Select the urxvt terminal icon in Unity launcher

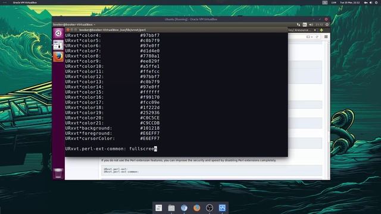pos(58,45)
